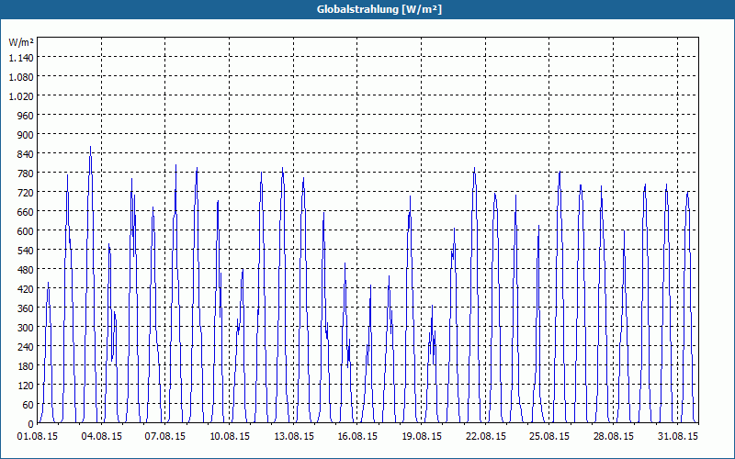Click the Globalstrahlung [W/m²] chart title
The image size is (735, 459).
point(379,9)
